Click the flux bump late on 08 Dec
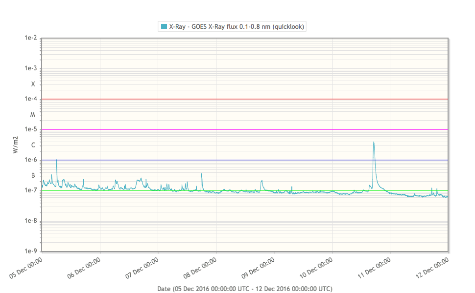 (261, 181)
